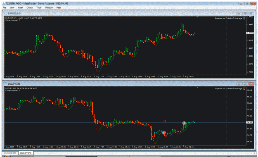258x157 pixels.
Task: Click the Current spread text in USDJPY chart
Action: point(12,90)
